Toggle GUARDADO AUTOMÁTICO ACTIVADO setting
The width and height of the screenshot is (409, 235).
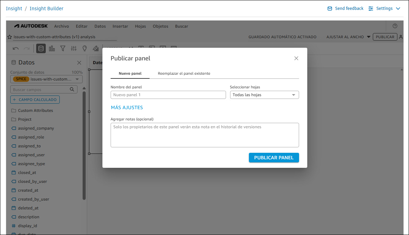pyautogui.click(x=283, y=37)
